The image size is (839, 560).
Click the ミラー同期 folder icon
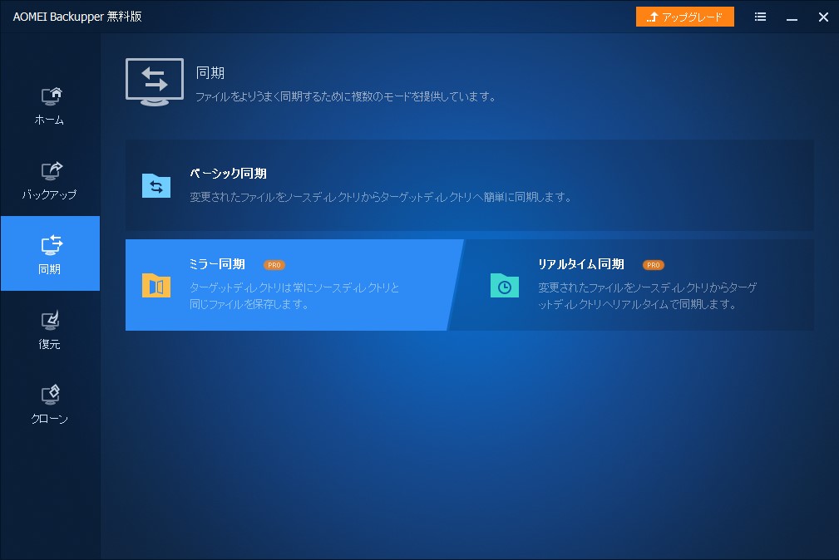[x=155, y=284]
